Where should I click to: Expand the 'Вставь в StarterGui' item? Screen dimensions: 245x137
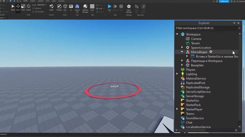click(x=187, y=56)
